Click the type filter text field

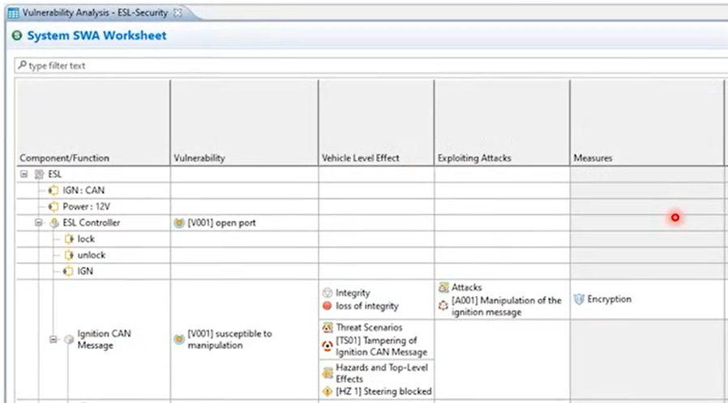[371, 66]
